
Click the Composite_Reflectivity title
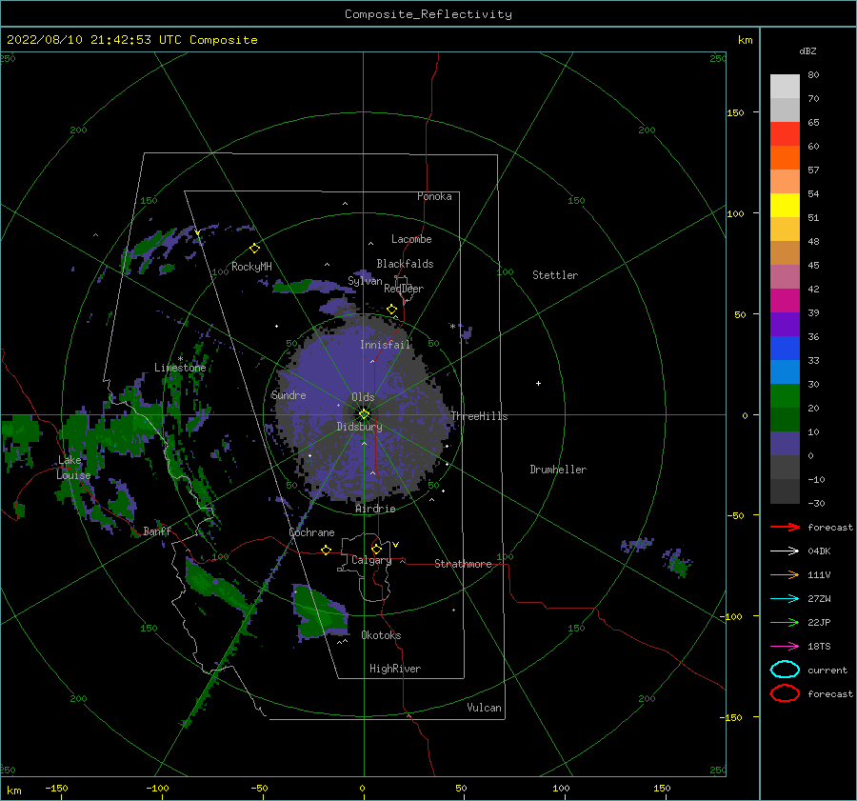(x=428, y=14)
